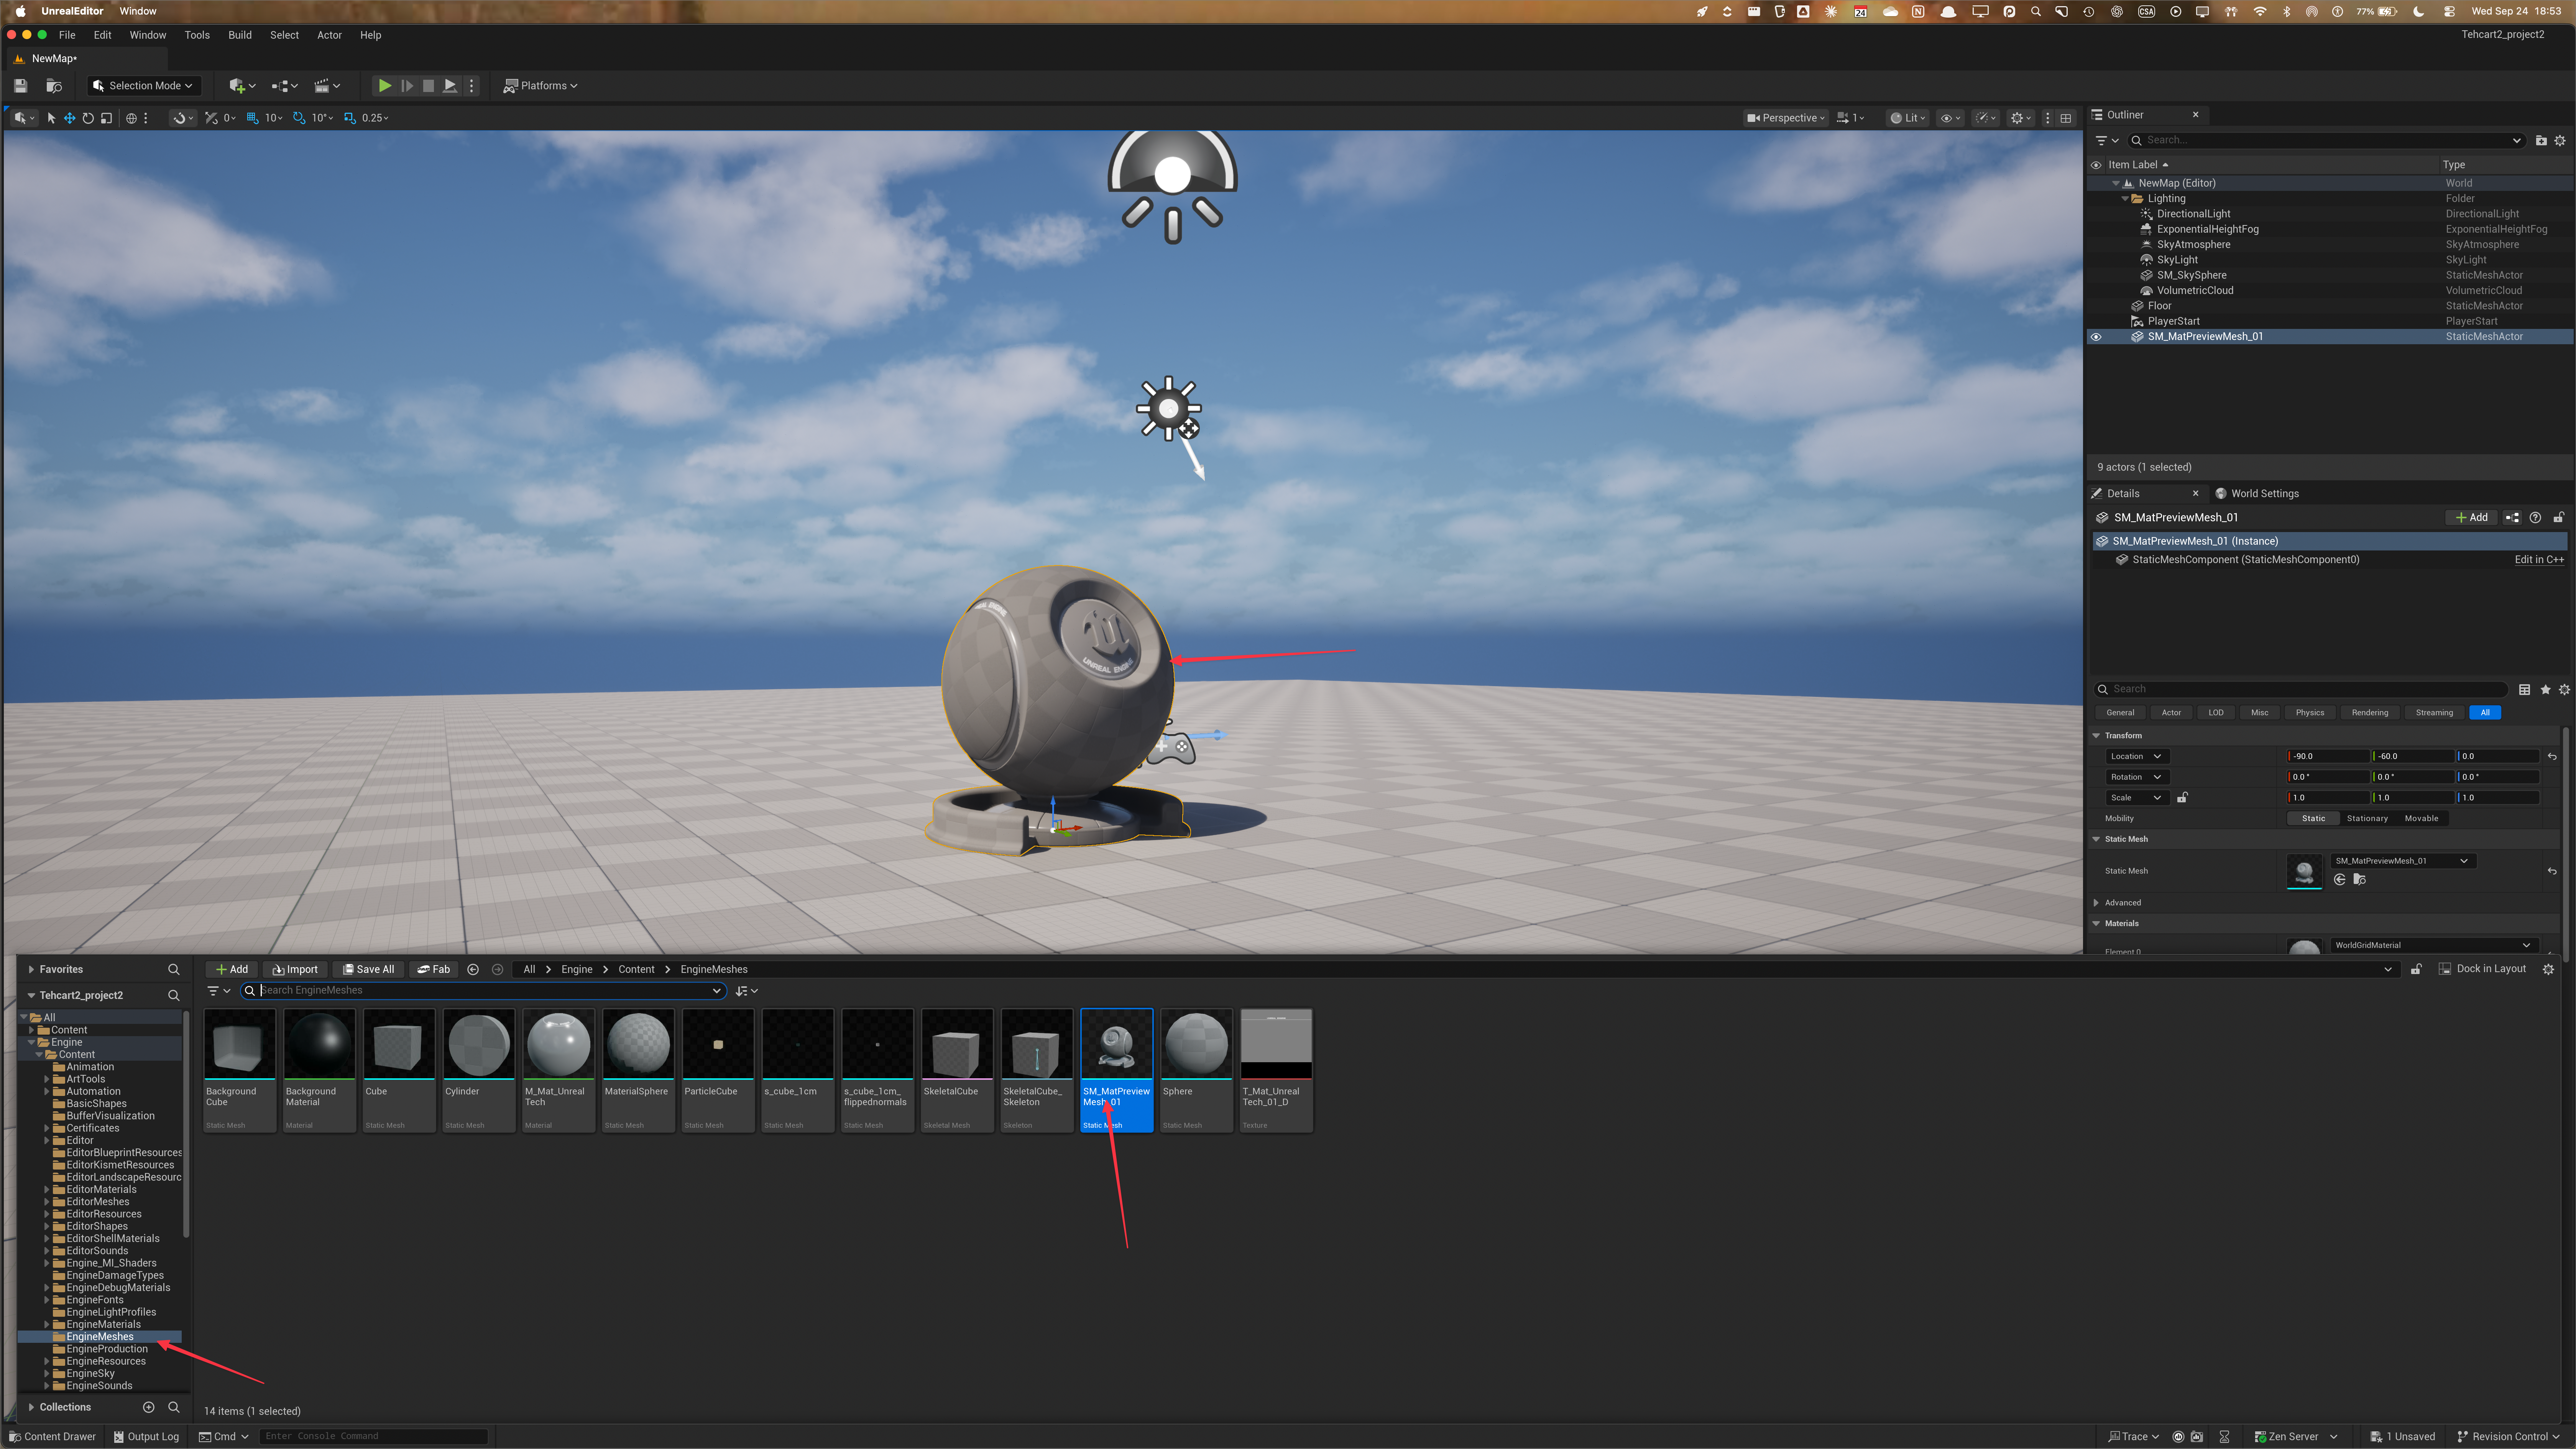Viewport: 2576px width, 1449px height.
Task: Click the Outliner create folder icon
Action: pos(2541,141)
